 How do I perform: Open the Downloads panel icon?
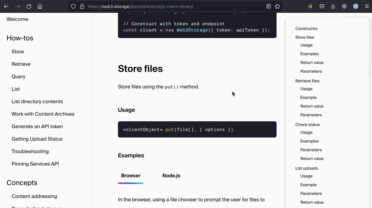coord(333,6)
